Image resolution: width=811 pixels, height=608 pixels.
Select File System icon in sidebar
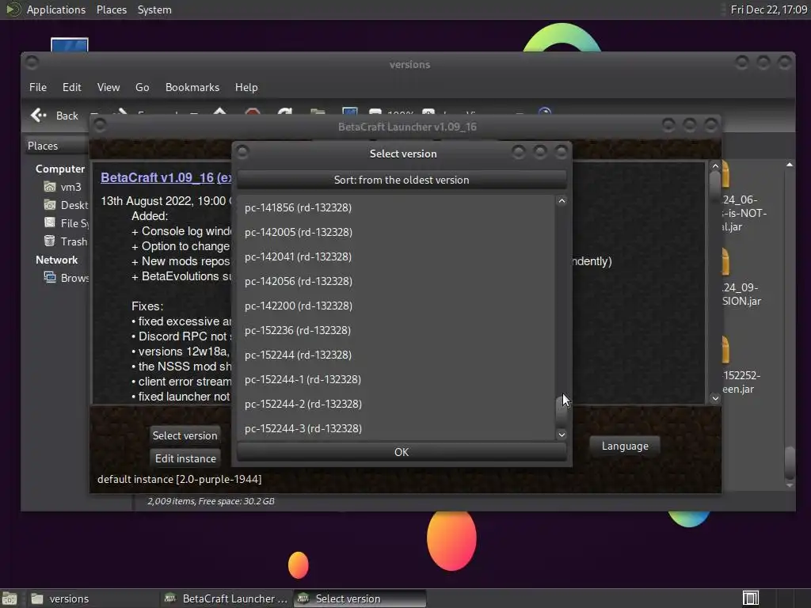point(50,222)
